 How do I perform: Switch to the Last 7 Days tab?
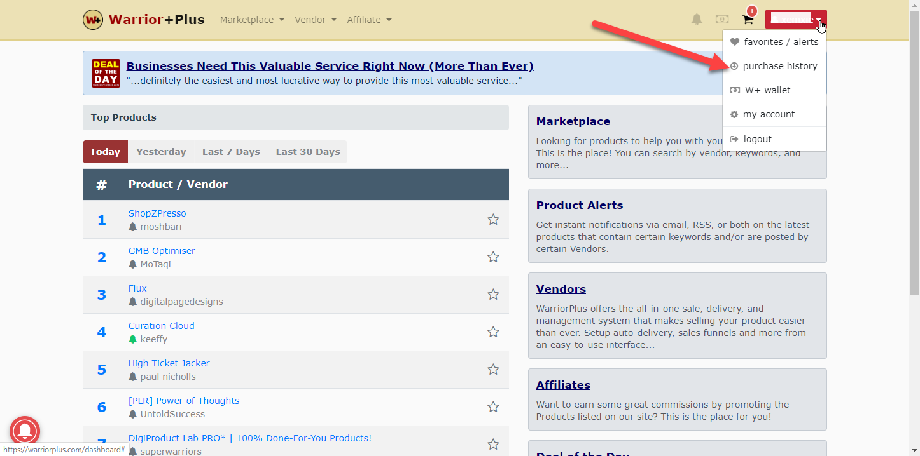[x=231, y=152]
